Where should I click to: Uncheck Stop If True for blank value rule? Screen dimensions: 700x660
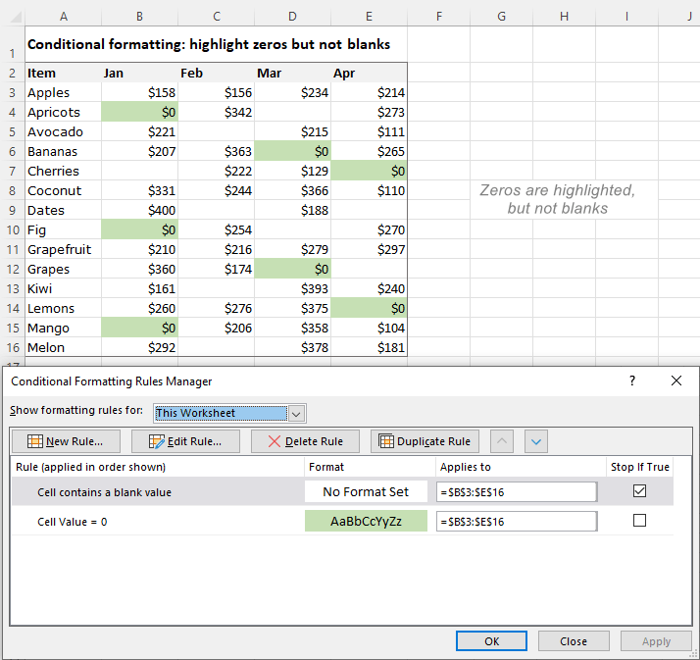pos(639,491)
